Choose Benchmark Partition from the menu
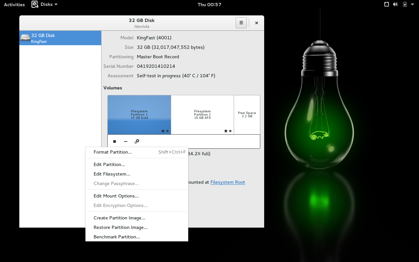Screen dimensions: 419x262 (x=117, y=237)
